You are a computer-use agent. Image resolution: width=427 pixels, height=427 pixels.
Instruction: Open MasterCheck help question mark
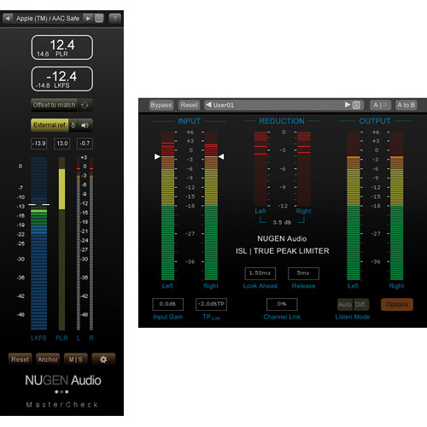pyautogui.click(x=114, y=19)
